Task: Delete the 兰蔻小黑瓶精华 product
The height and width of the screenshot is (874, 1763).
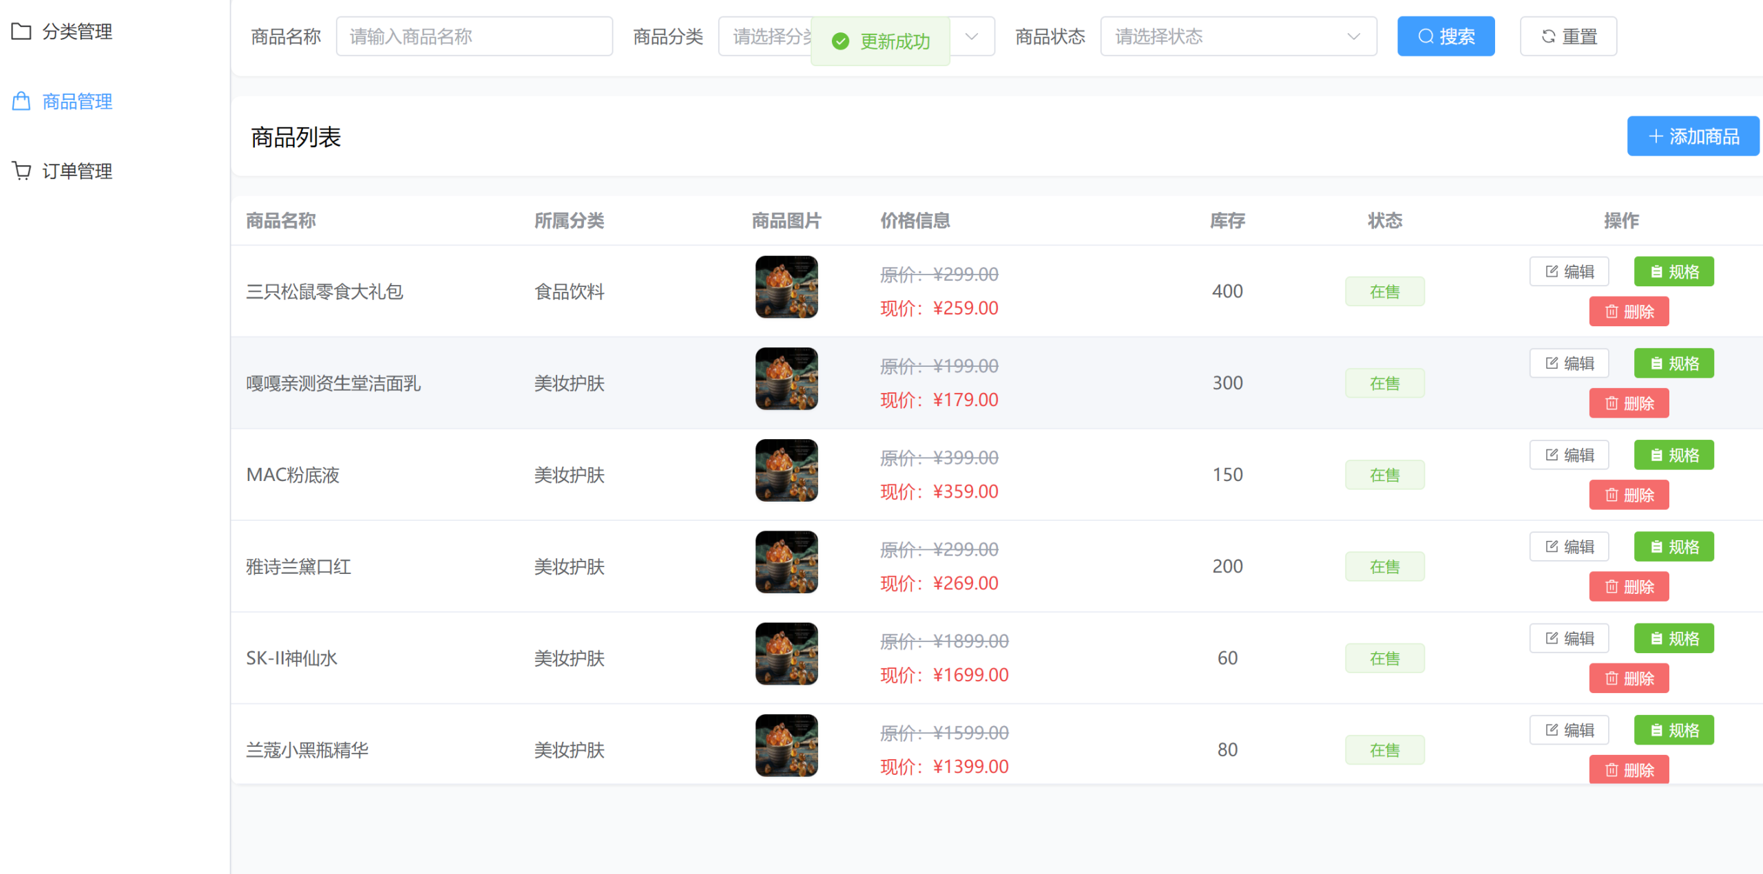Action: (1629, 769)
